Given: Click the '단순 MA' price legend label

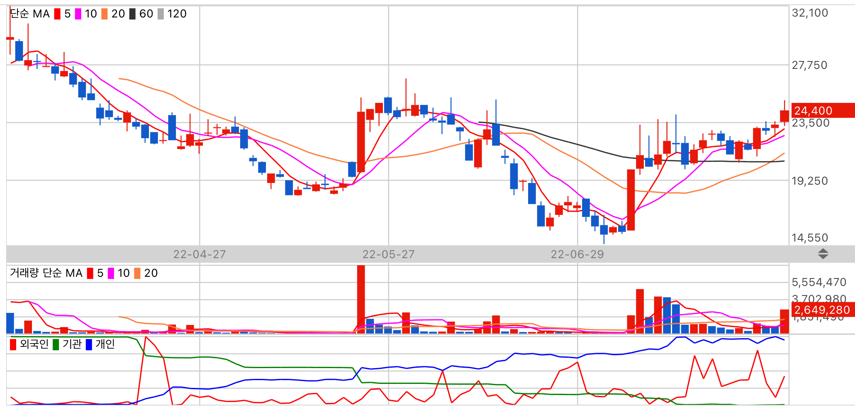Looking at the screenshot, I should click(x=29, y=14).
